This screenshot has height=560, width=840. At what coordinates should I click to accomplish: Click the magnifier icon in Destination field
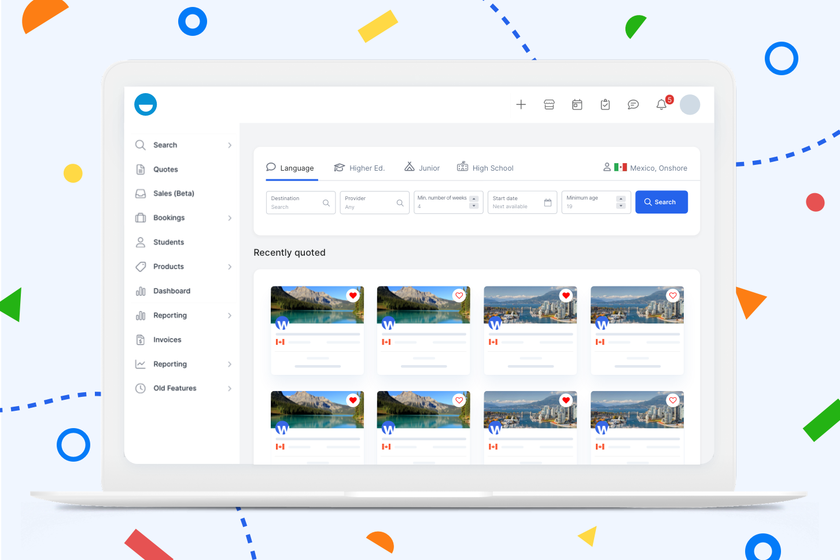pyautogui.click(x=326, y=203)
